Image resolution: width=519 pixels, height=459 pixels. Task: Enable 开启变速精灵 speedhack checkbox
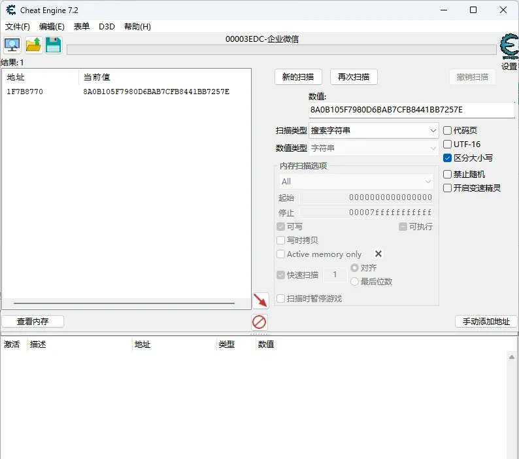pyautogui.click(x=447, y=188)
